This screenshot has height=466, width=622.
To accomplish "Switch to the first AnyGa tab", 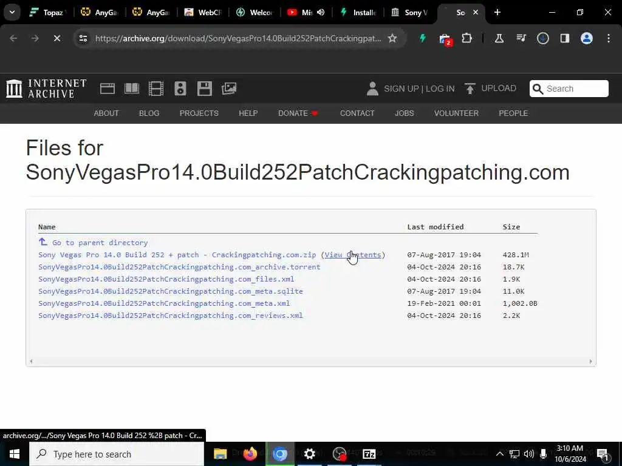I will [x=99, y=12].
